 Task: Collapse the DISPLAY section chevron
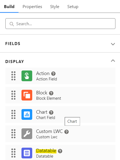(113, 61)
